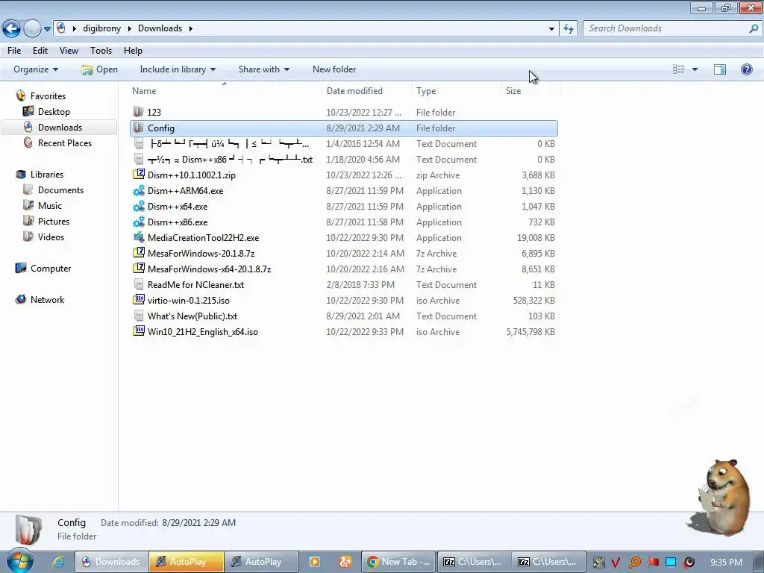The height and width of the screenshot is (573, 764).
Task: Open the Edit menu
Action: (x=40, y=51)
